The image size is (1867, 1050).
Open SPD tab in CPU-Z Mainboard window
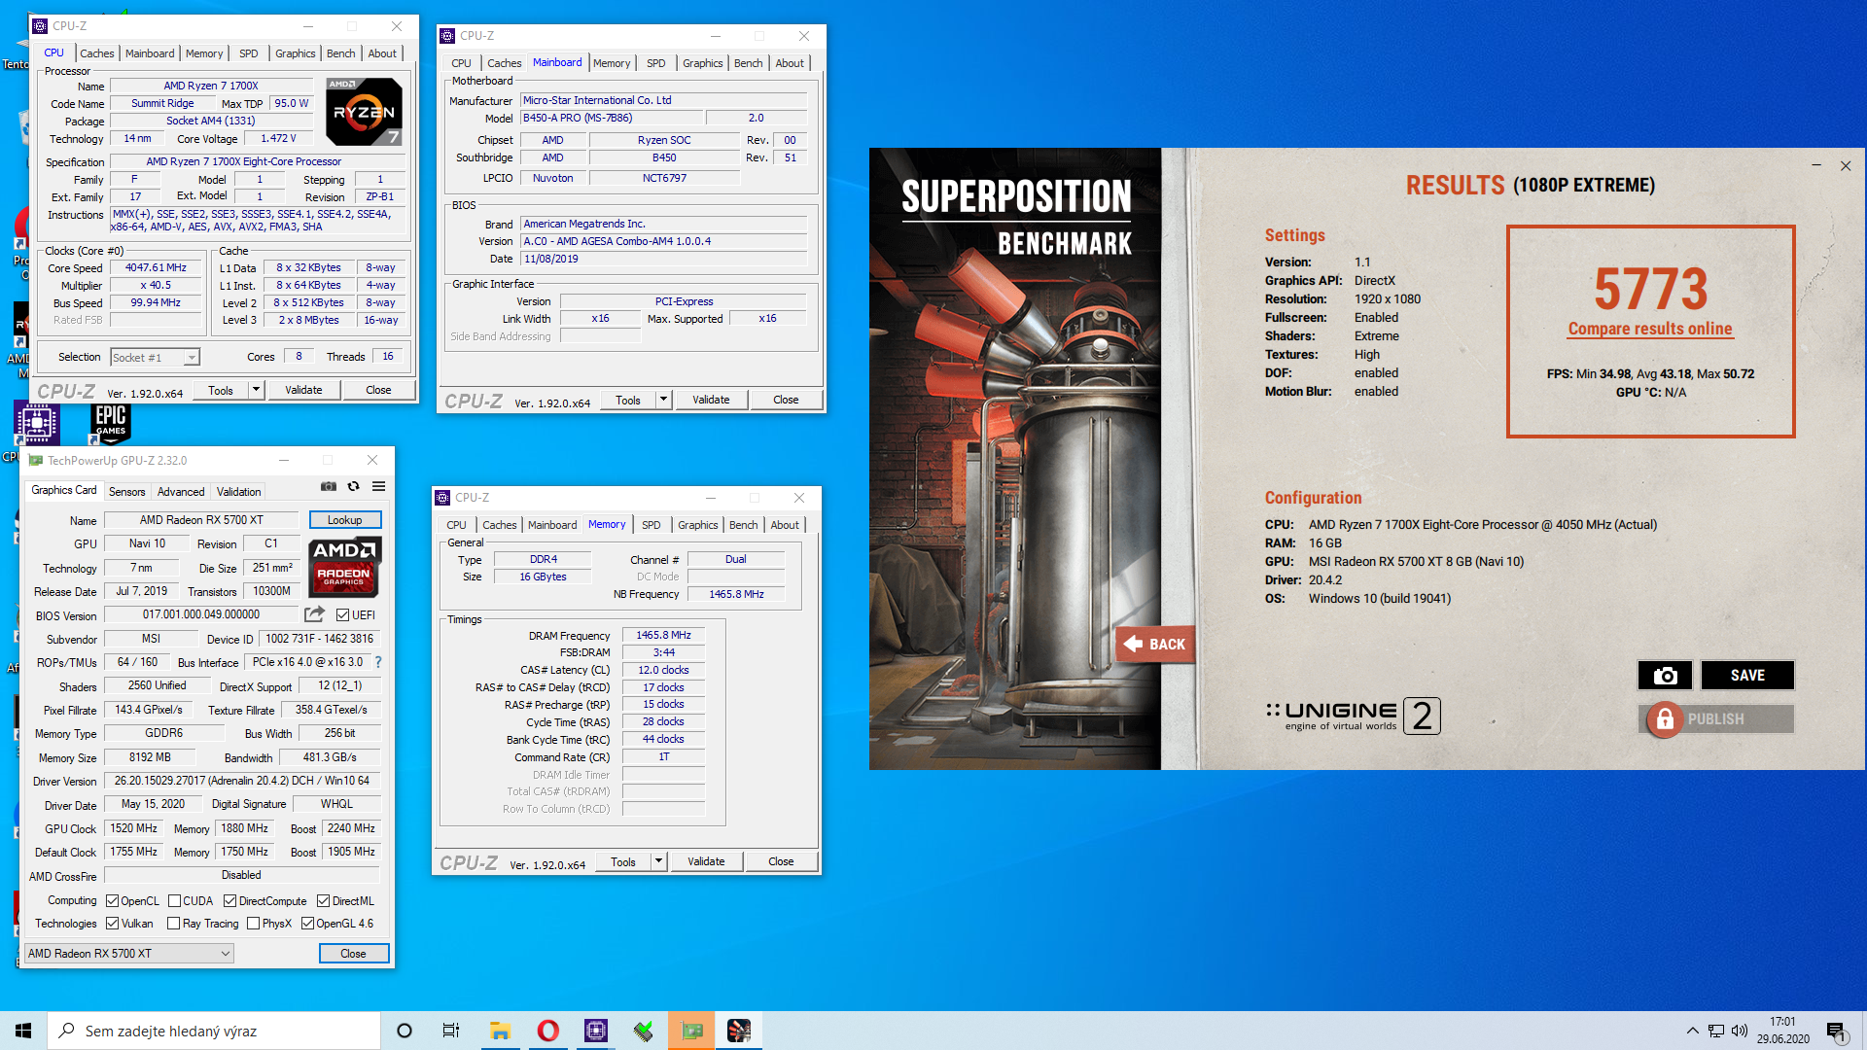[x=656, y=63]
